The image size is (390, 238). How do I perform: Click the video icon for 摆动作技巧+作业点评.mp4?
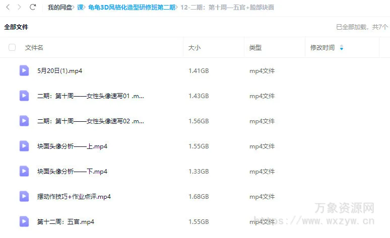click(x=24, y=196)
